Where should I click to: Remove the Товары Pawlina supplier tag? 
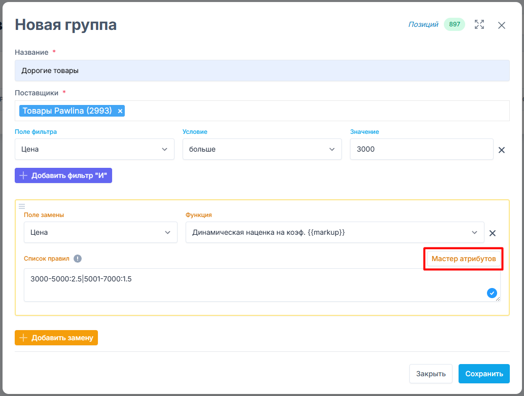click(x=120, y=111)
